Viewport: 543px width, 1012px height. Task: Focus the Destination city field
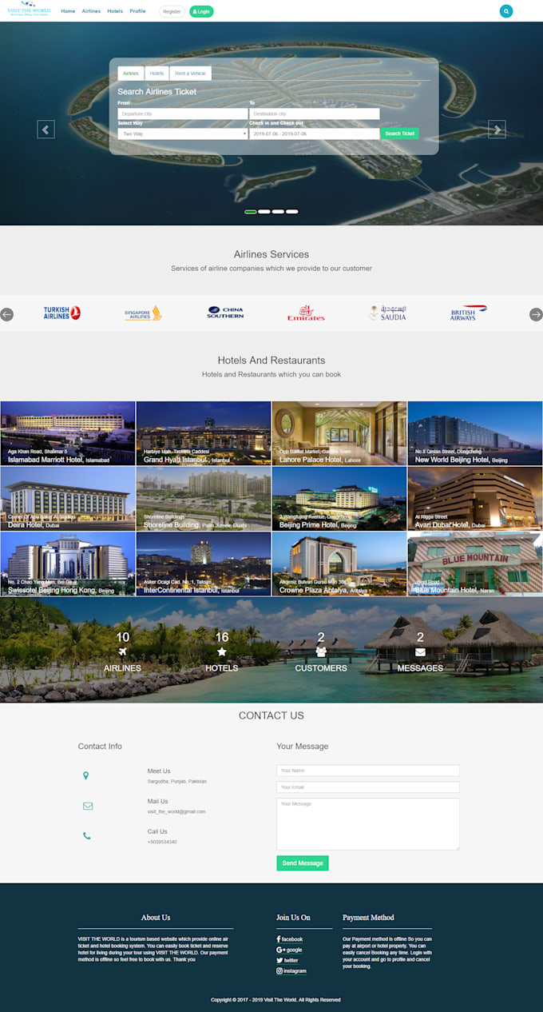tap(314, 114)
